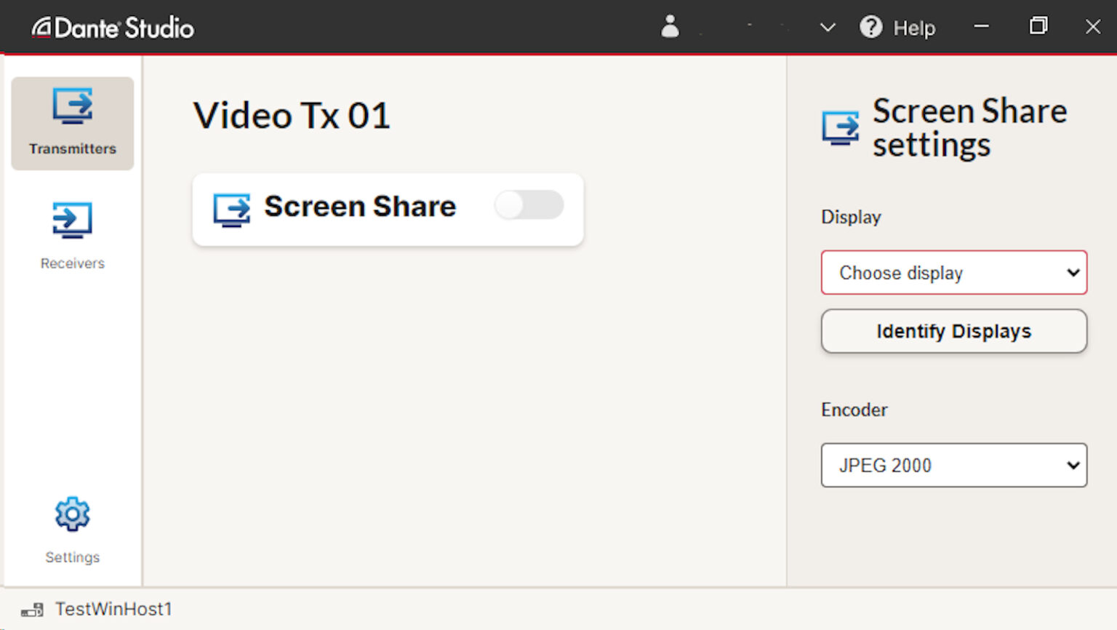The width and height of the screenshot is (1117, 630).
Task: Expand the JPEG 2000 encoder dropdown
Action: pyautogui.click(x=953, y=465)
